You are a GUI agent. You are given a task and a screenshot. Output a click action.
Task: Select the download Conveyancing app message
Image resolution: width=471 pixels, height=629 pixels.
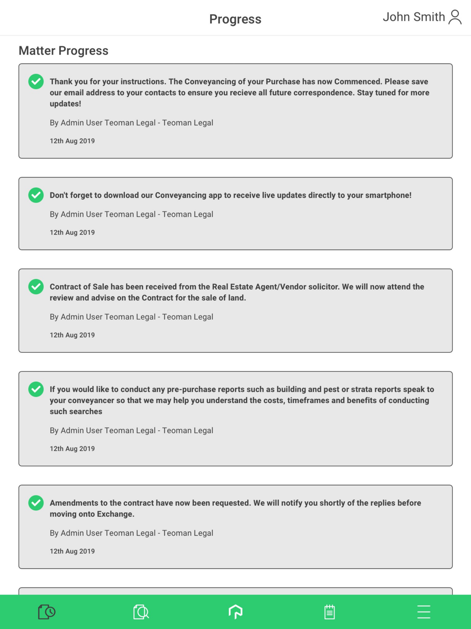[231, 195]
